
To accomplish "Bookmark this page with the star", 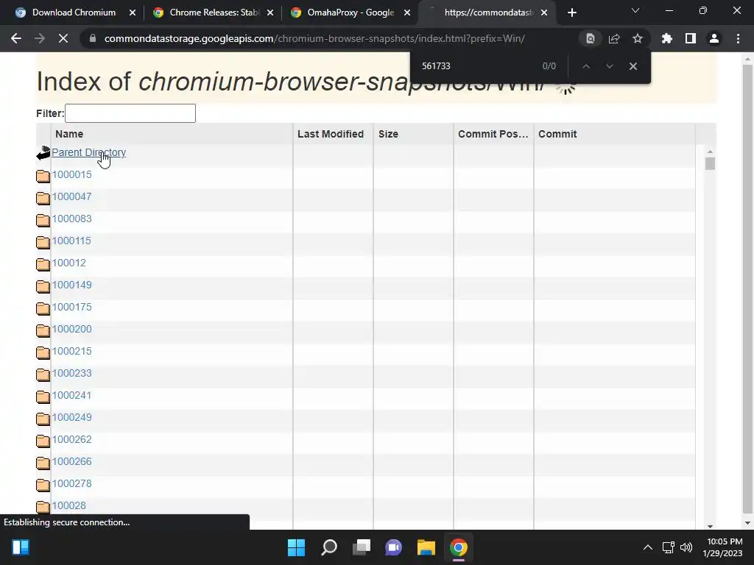I will point(637,38).
